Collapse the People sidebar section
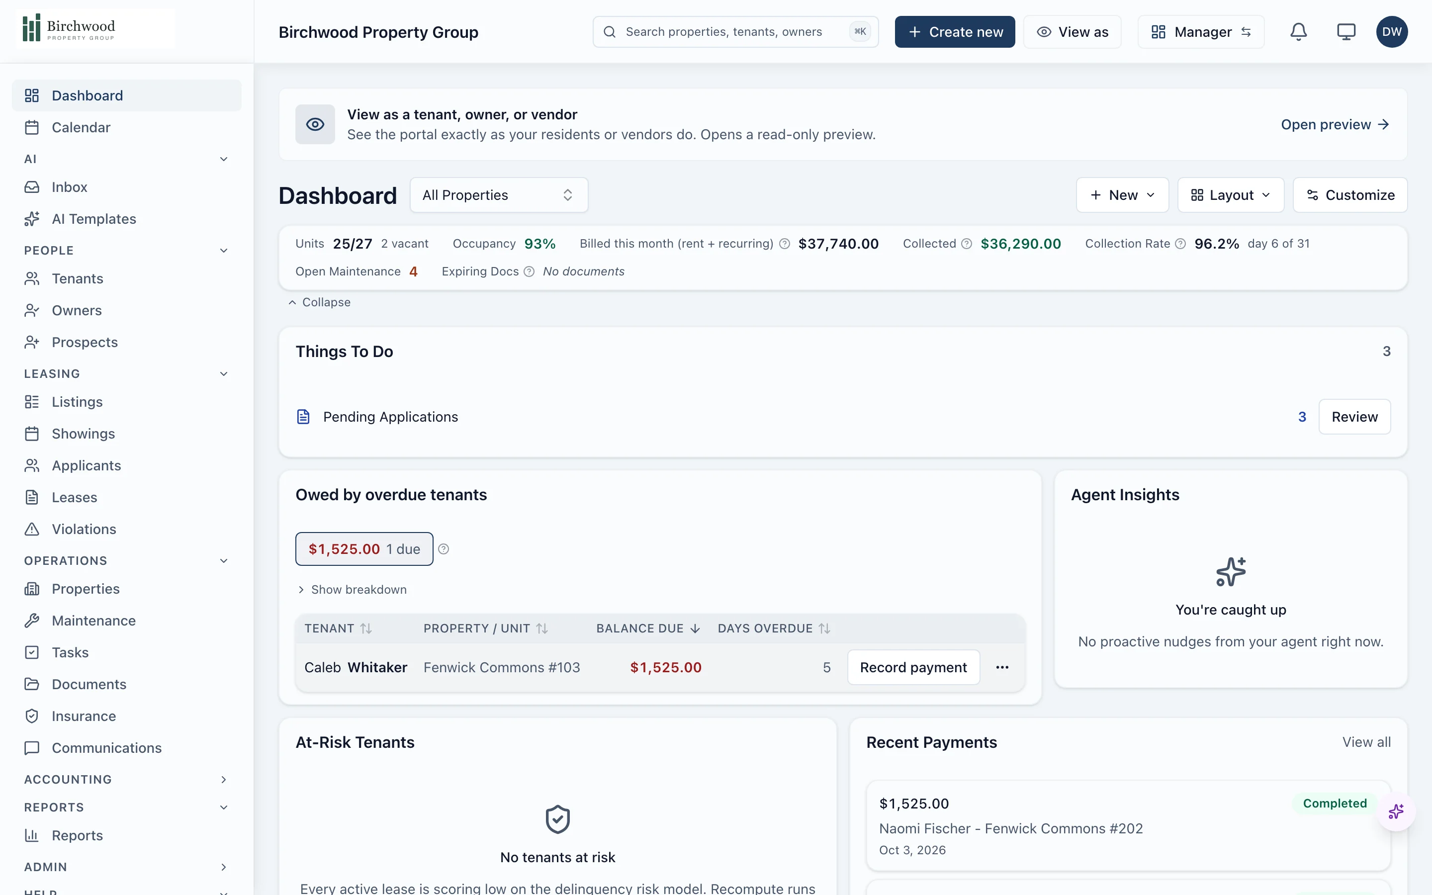This screenshot has height=895, width=1432. click(x=127, y=251)
